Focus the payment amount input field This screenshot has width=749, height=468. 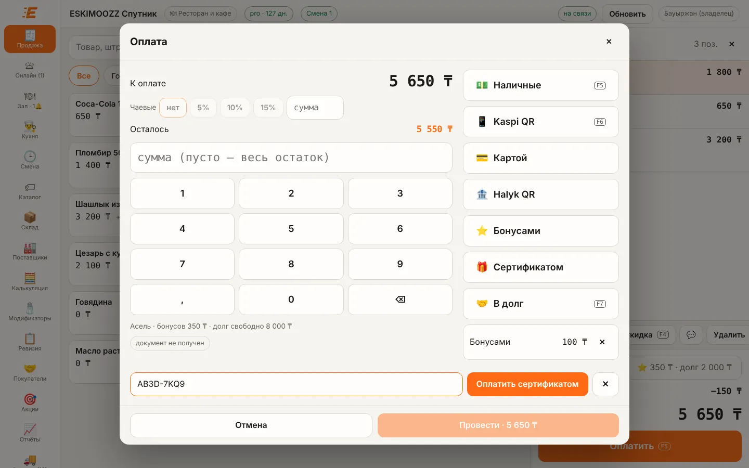(x=291, y=158)
